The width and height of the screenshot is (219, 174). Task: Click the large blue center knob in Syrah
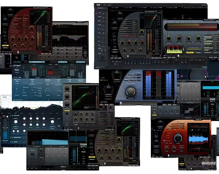point(178,138)
